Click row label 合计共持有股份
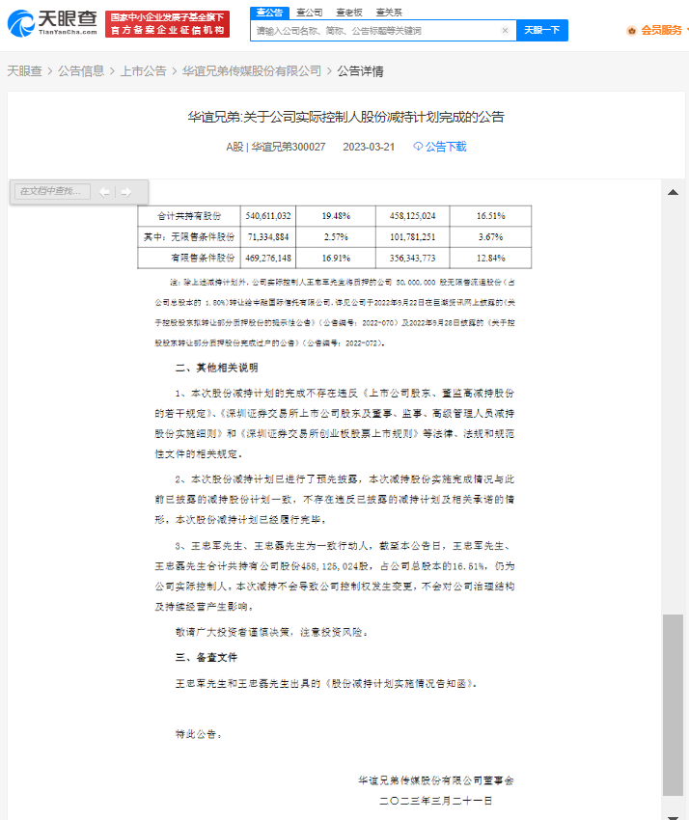The height and width of the screenshot is (820, 689). pos(189,216)
